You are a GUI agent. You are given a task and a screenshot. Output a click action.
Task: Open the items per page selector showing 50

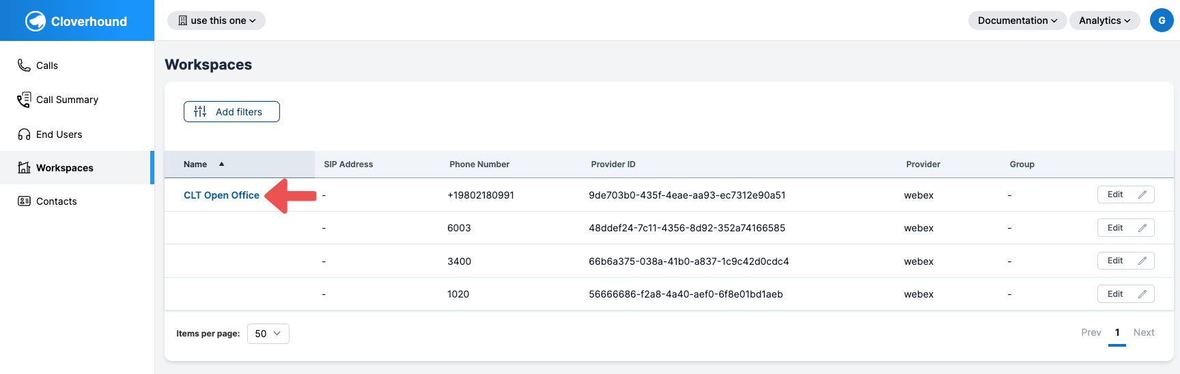pos(268,334)
